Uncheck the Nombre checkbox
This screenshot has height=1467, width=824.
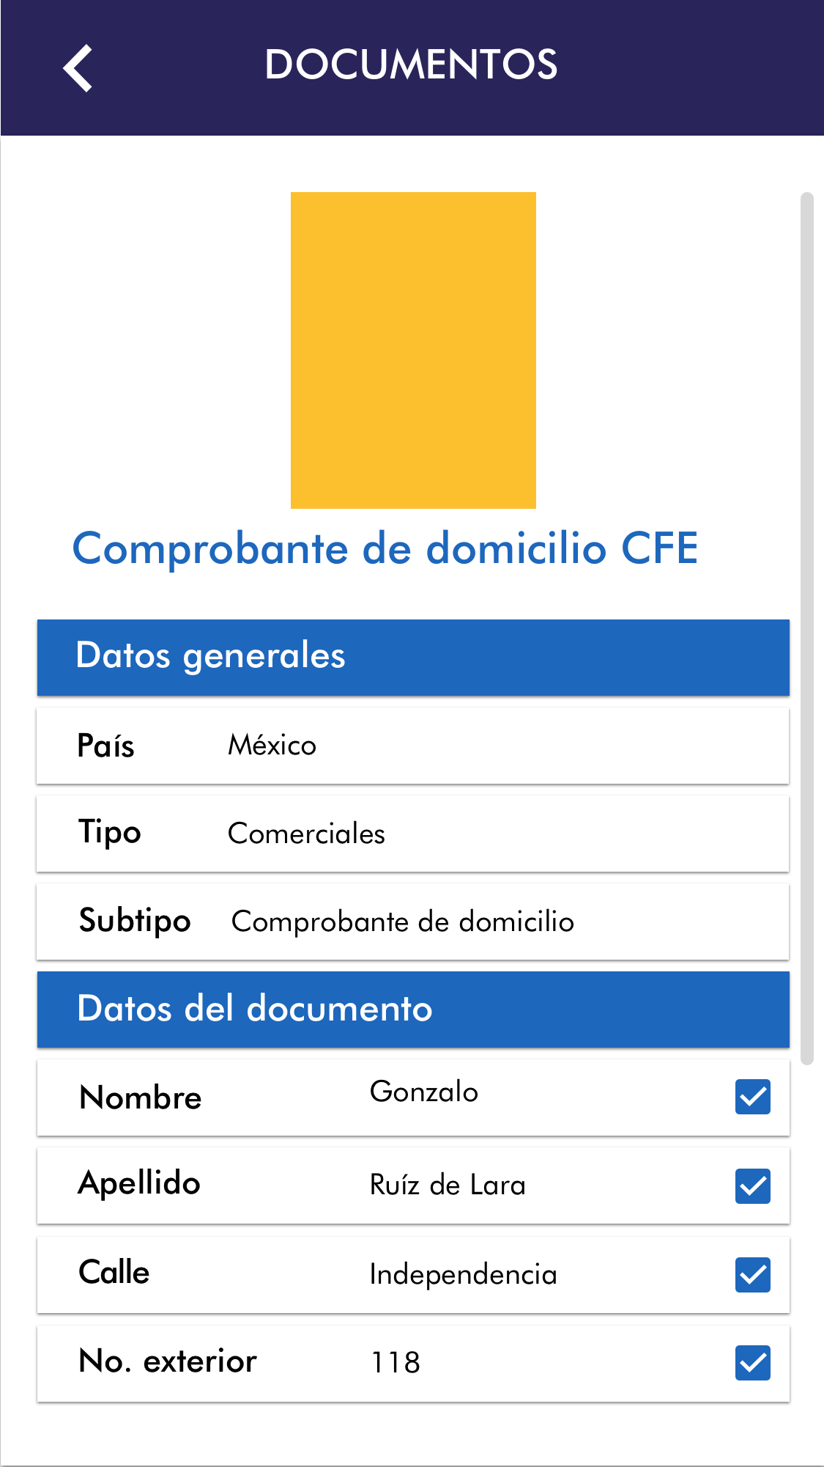pos(752,1097)
